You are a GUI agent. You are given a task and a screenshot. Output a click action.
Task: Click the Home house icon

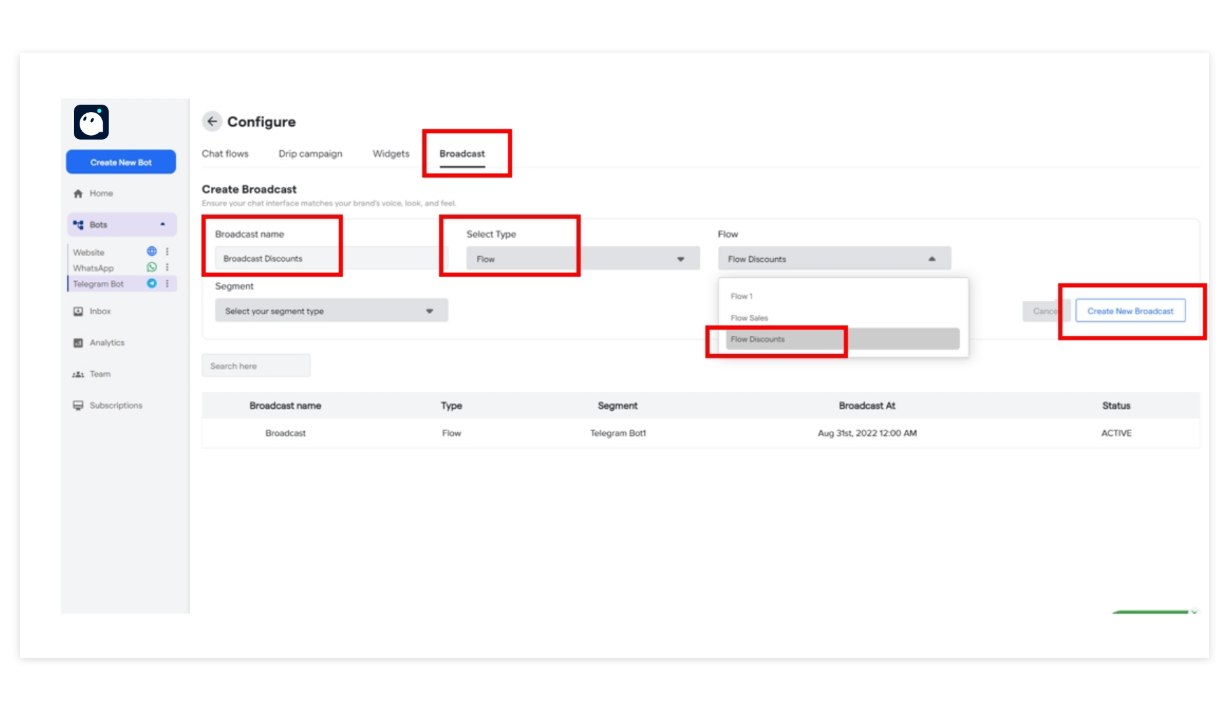point(78,194)
